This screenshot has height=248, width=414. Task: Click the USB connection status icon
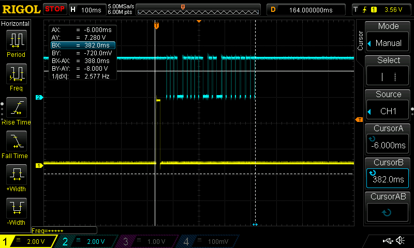[388, 241]
